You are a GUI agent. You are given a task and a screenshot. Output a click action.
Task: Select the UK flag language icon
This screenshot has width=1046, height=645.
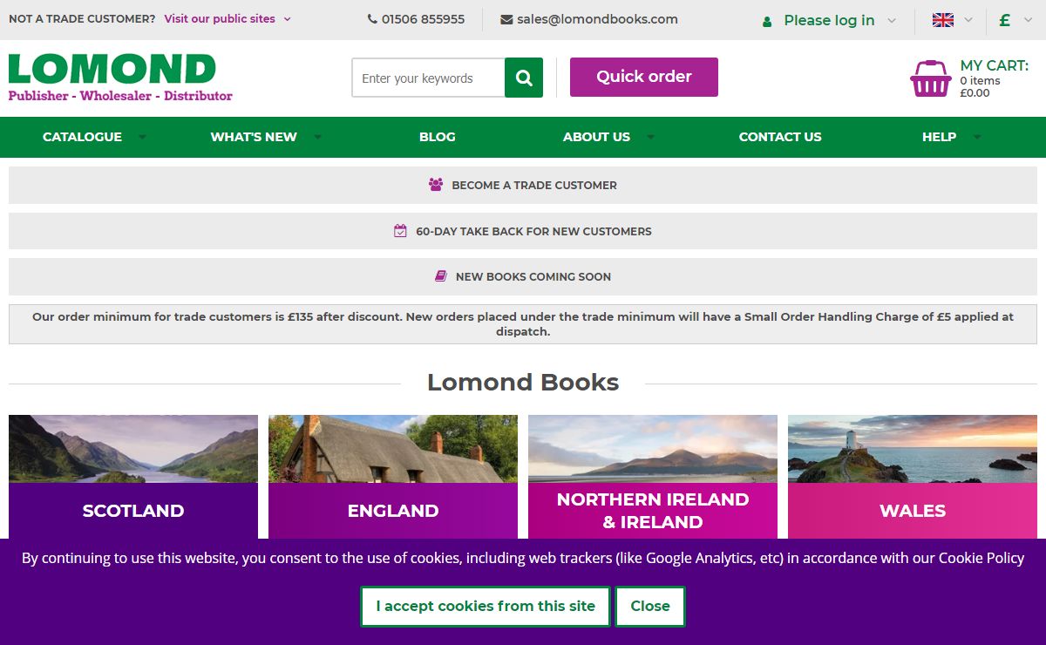[943, 20]
